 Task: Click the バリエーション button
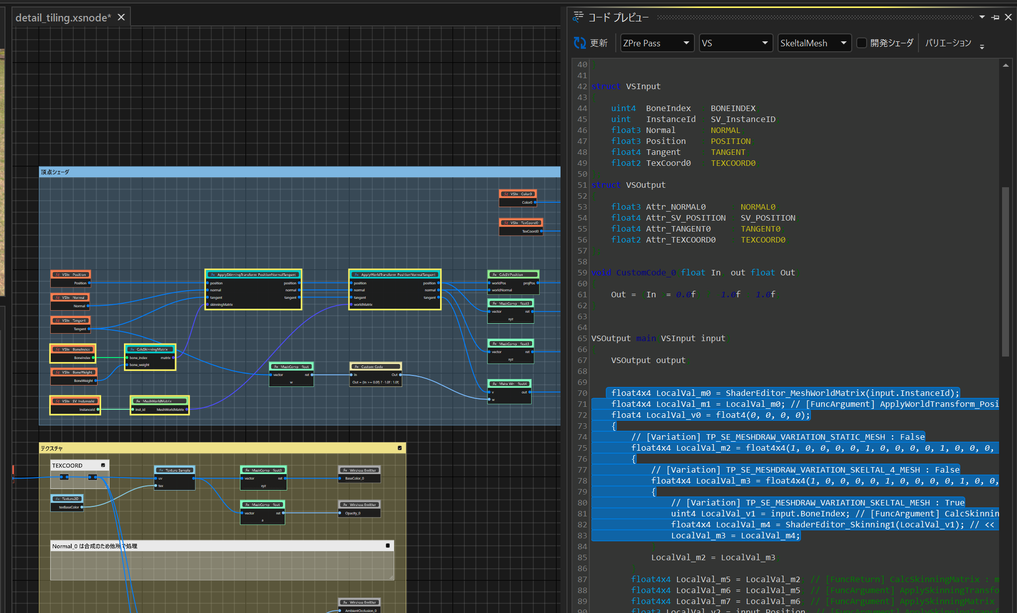(948, 43)
